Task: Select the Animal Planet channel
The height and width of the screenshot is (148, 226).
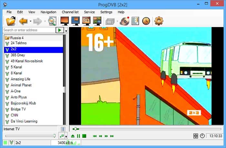Action: [34, 85]
